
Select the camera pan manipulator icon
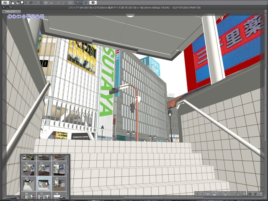click(14, 16)
